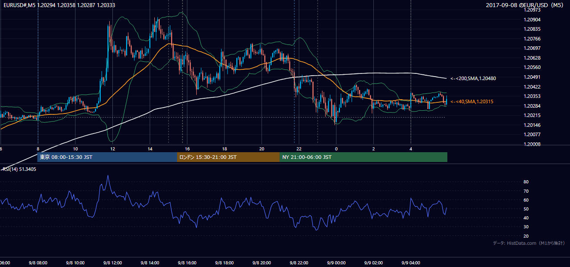Click price axis value 1.20008
Screen dimensions: 570x267
[x=533, y=144]
